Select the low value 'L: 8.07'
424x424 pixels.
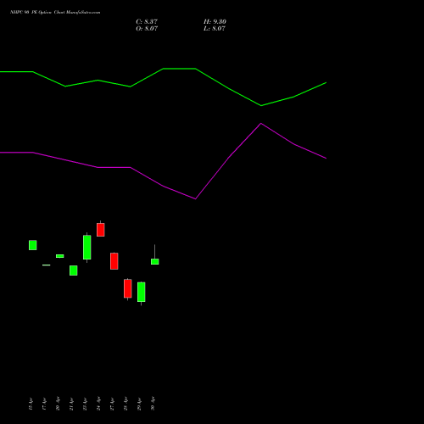pyautogui.click(x=215, y=29)
